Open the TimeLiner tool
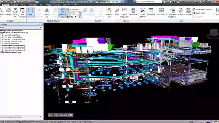 tap(151, 12)
